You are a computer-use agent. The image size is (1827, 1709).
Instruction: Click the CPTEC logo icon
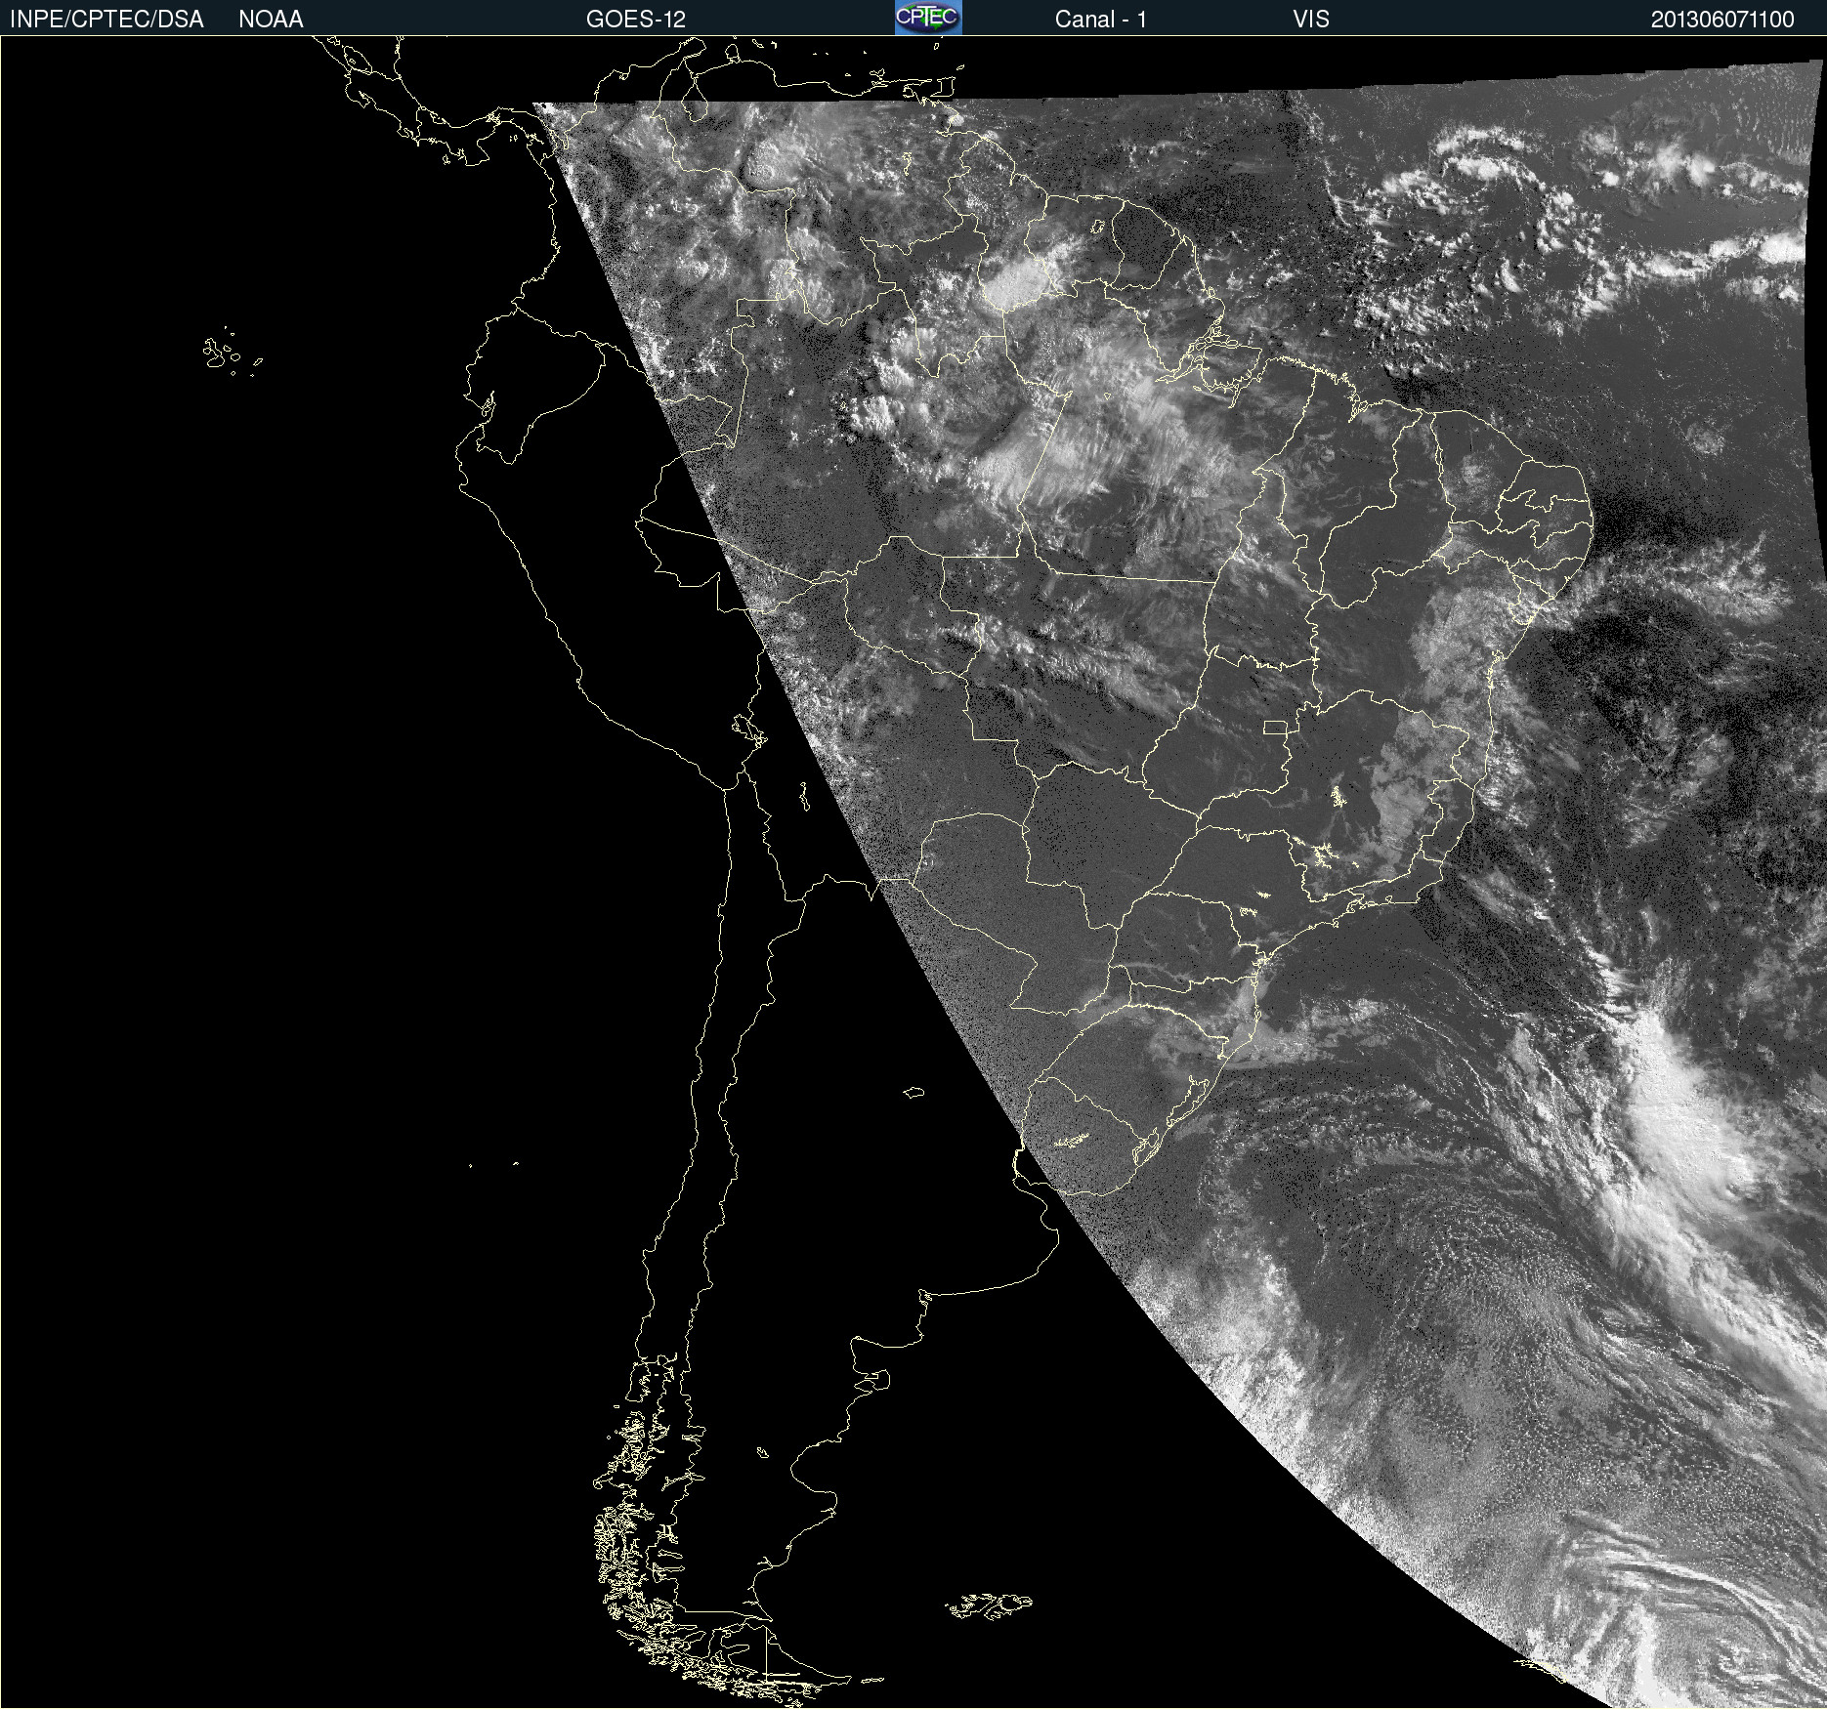pos(928,18)
